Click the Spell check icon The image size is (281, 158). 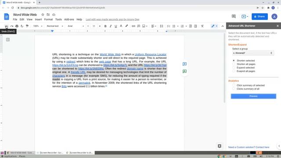22,26
